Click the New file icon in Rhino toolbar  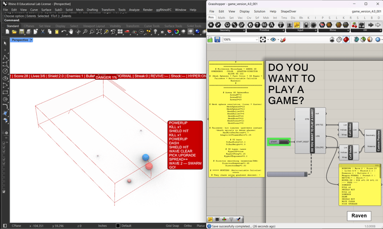pyautogui.click(x=7, y=32)
